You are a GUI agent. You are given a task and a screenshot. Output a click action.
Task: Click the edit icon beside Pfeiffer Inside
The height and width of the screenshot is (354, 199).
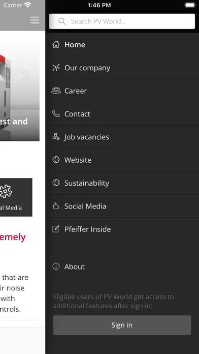[56, 229]
